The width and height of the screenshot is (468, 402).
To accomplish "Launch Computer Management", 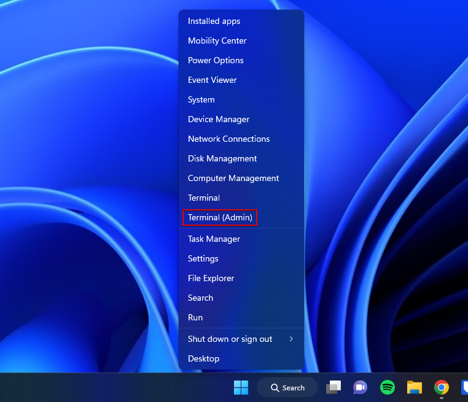I will click(x=241, y=179).
